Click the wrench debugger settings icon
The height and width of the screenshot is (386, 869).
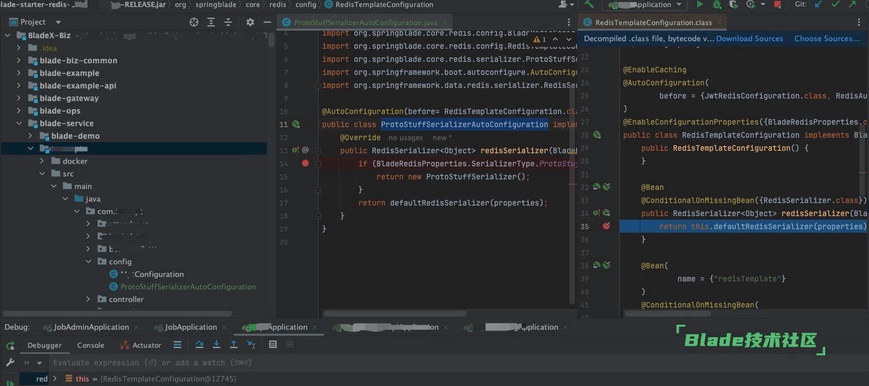[x=10, y=362]
